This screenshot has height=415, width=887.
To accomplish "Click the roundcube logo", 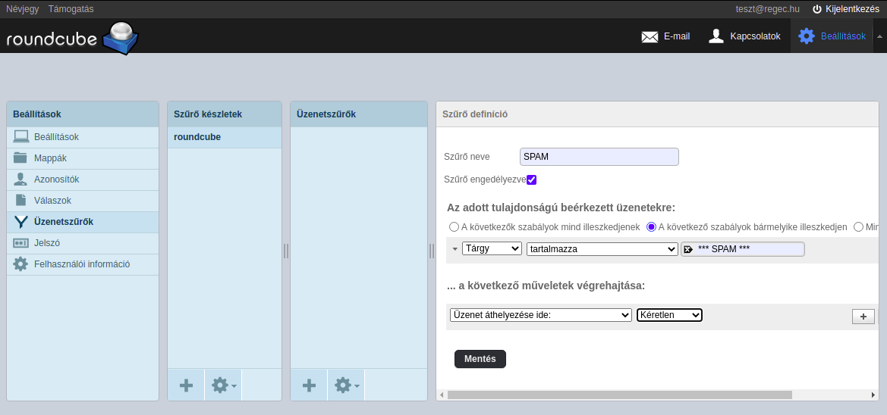I will click(72, 38).
